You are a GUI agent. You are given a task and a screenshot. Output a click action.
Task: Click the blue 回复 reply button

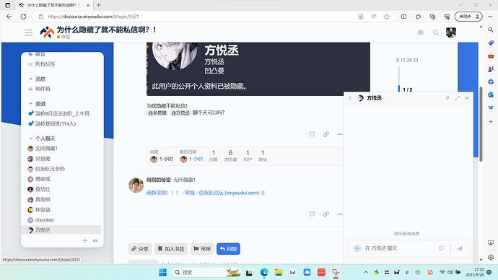228,249
